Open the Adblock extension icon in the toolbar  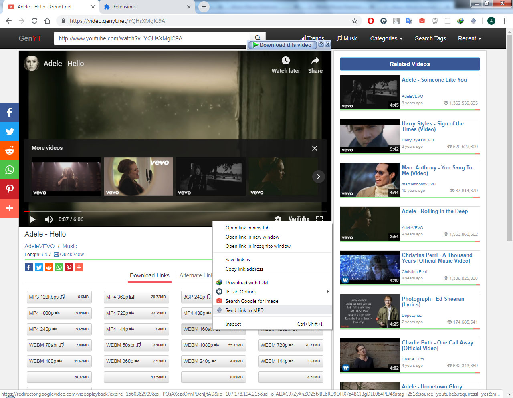click(x=371, y=21)
